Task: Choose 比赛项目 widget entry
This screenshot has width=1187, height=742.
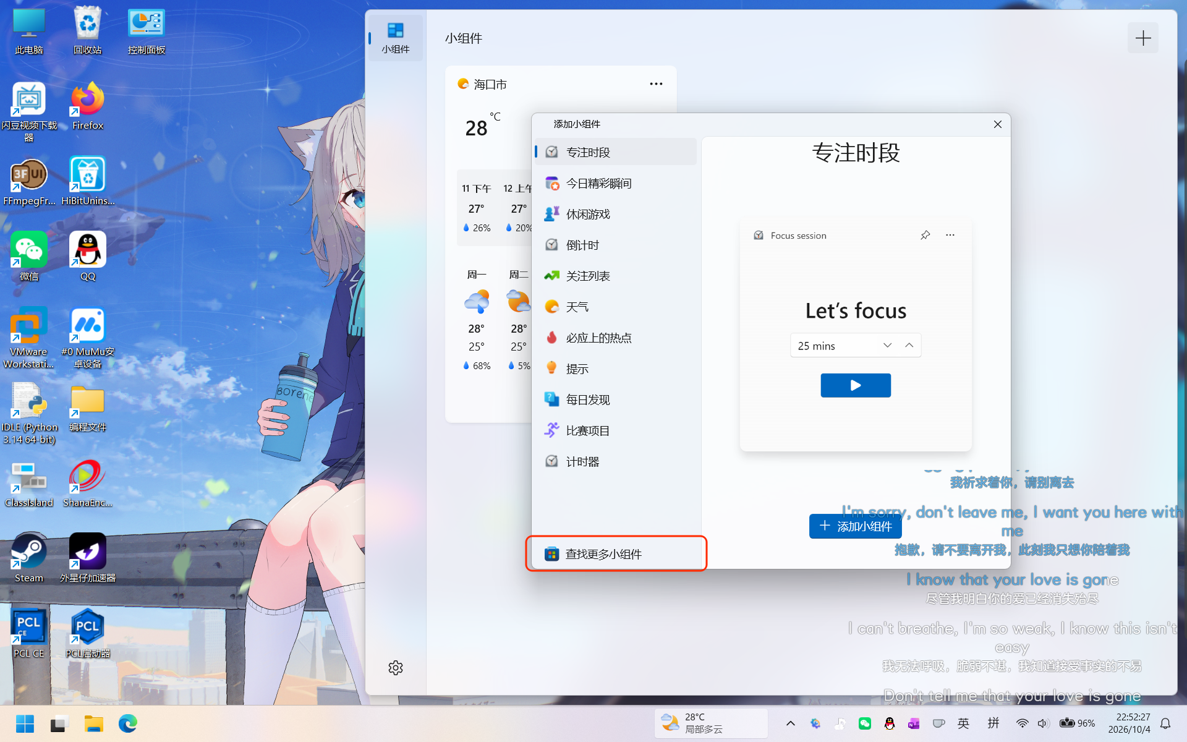Action: click(x=616, y=430)
